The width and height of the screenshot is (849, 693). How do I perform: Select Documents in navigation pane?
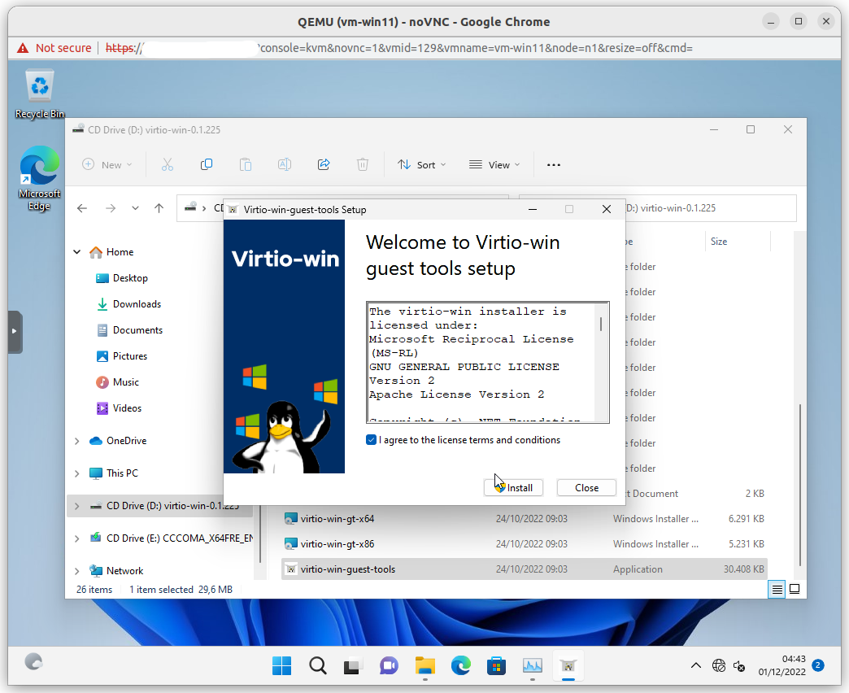(137, 330)
